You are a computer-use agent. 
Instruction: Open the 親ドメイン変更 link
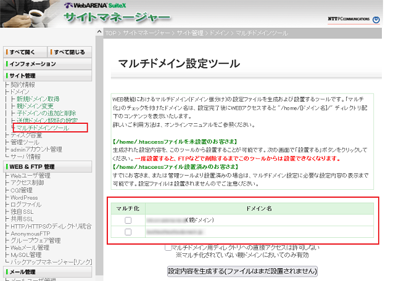pyautogui.click(x=35, y=106)
